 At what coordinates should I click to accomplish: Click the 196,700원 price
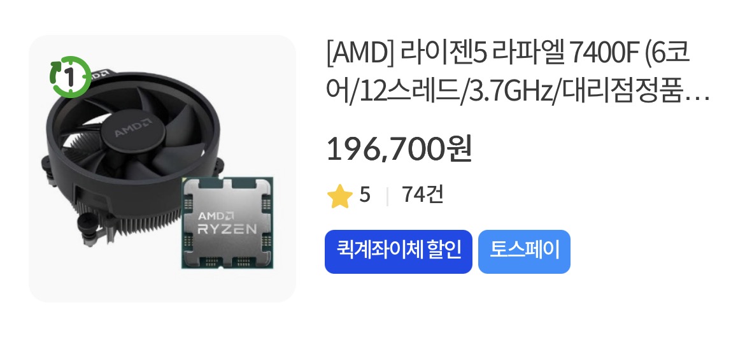click(x=399, y=148)
